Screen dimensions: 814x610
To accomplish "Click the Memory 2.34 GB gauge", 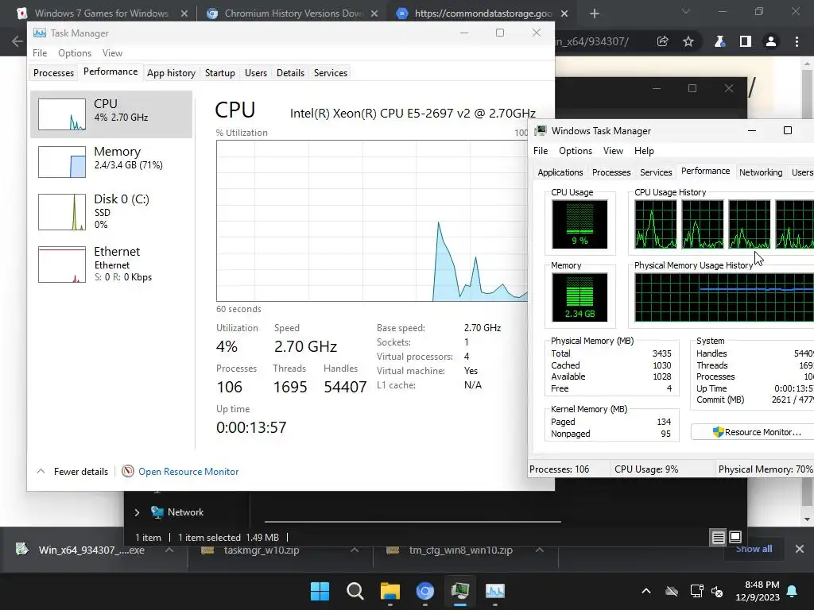I will (579, 297).
